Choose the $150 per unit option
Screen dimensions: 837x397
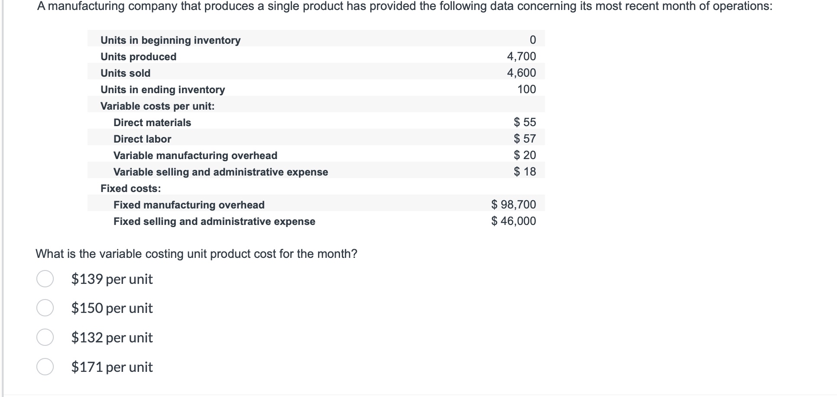coord(45,308)
